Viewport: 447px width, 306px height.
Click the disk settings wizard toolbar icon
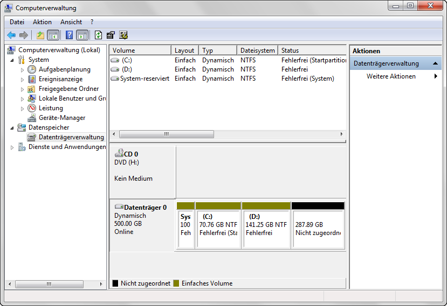coord(123,35)
